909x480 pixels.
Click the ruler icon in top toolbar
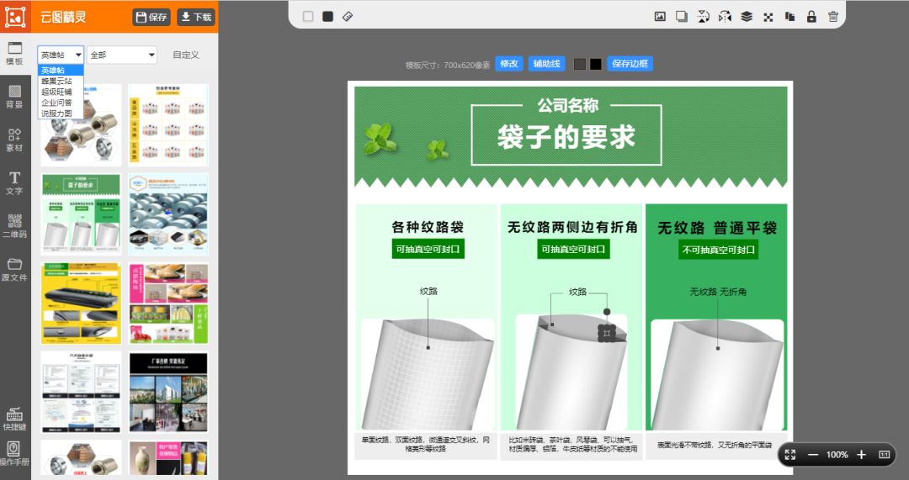click(348, 16)
